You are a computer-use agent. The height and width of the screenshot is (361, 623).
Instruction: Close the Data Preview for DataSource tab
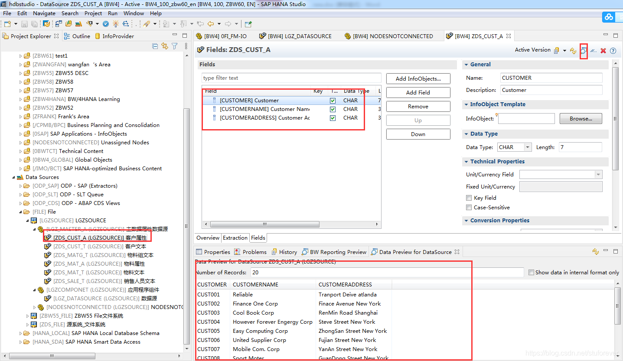[457, 252]
